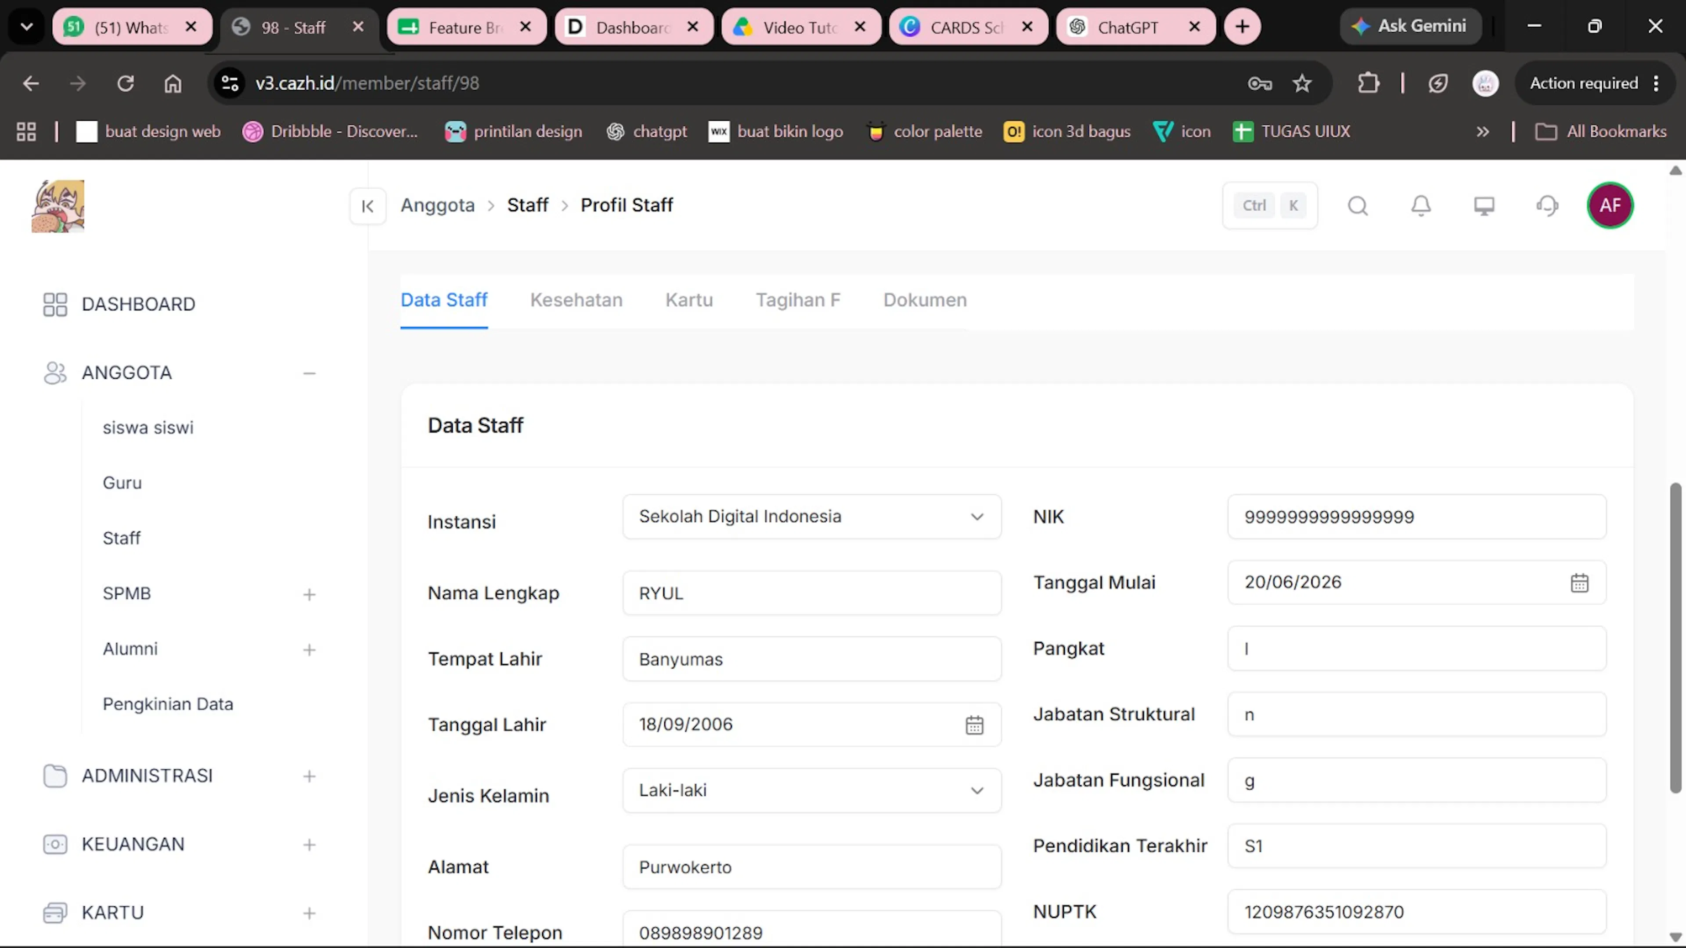Screen dimensions: 1686x948
Task: Reload the page with browser refresh icon
Action: click(x=125, y=83)
